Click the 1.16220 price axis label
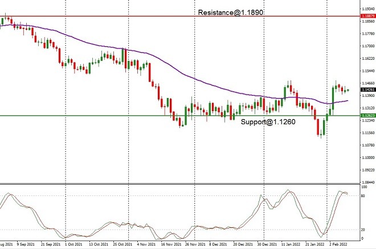The width and height of the screenshot is (376, 249). coord(368,59)
